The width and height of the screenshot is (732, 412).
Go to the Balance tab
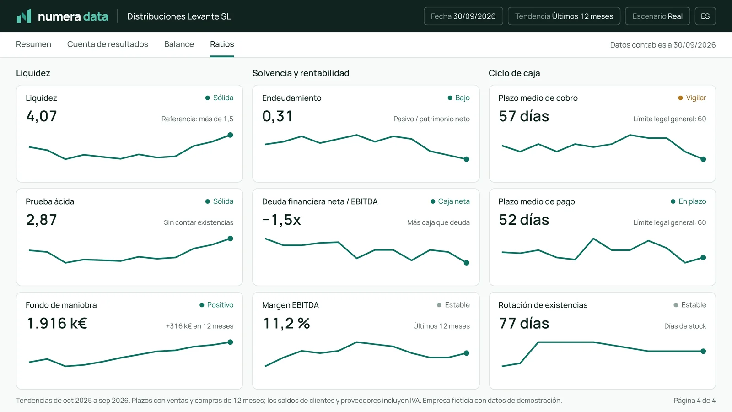(x=179, y=44)
